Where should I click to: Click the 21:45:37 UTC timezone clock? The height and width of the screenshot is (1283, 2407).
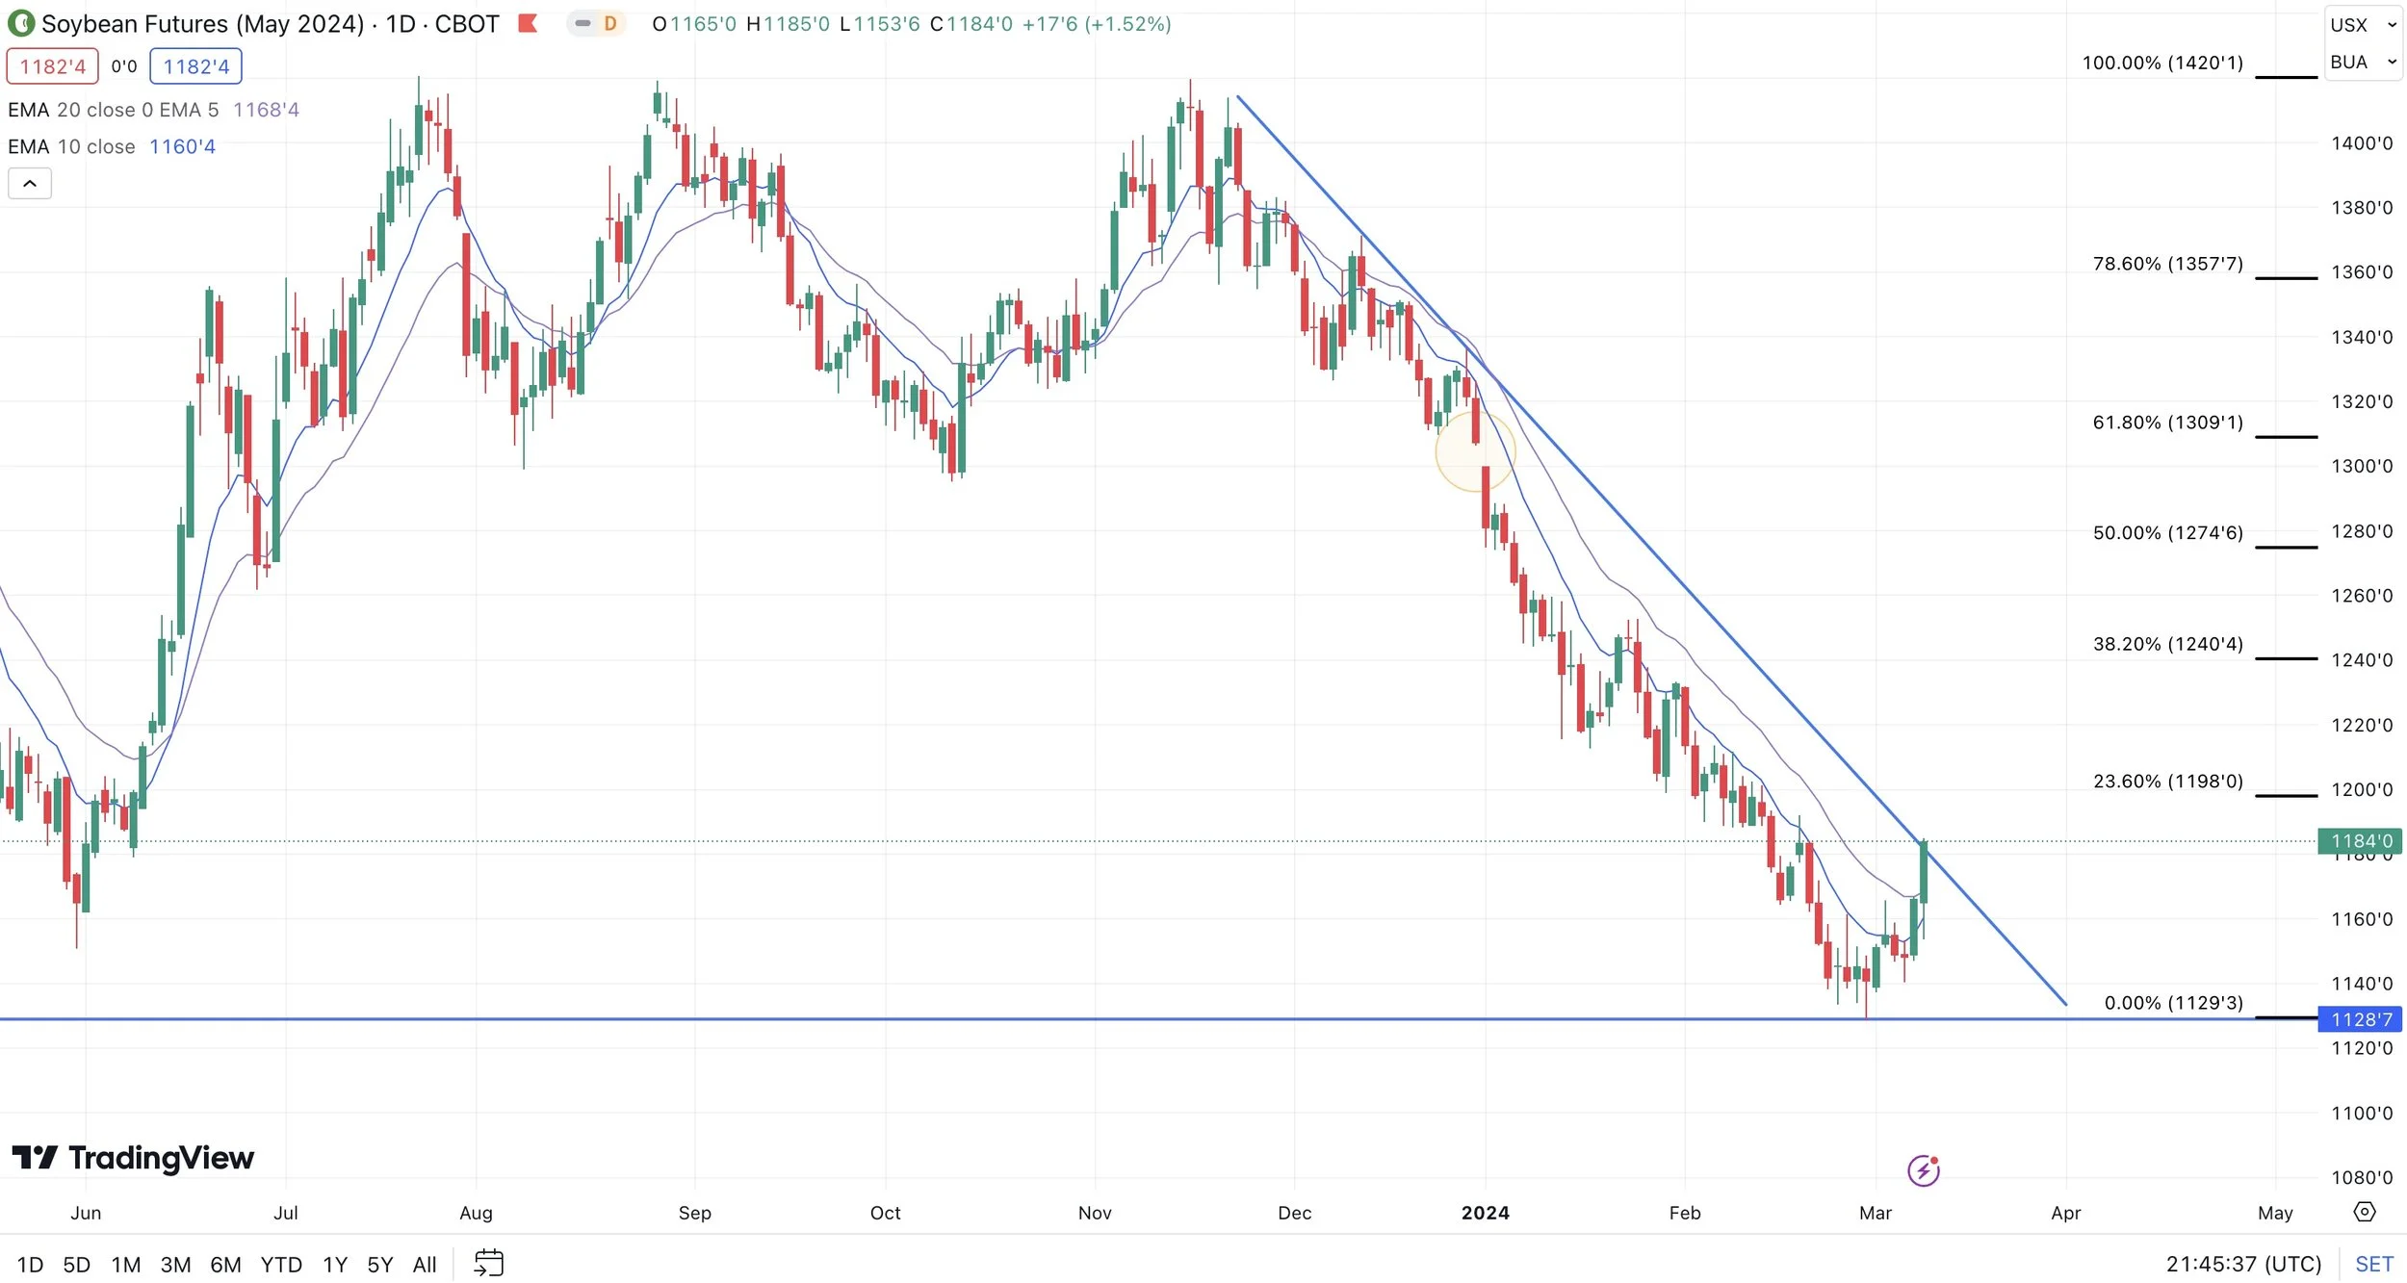[x=2243, y=1264]
